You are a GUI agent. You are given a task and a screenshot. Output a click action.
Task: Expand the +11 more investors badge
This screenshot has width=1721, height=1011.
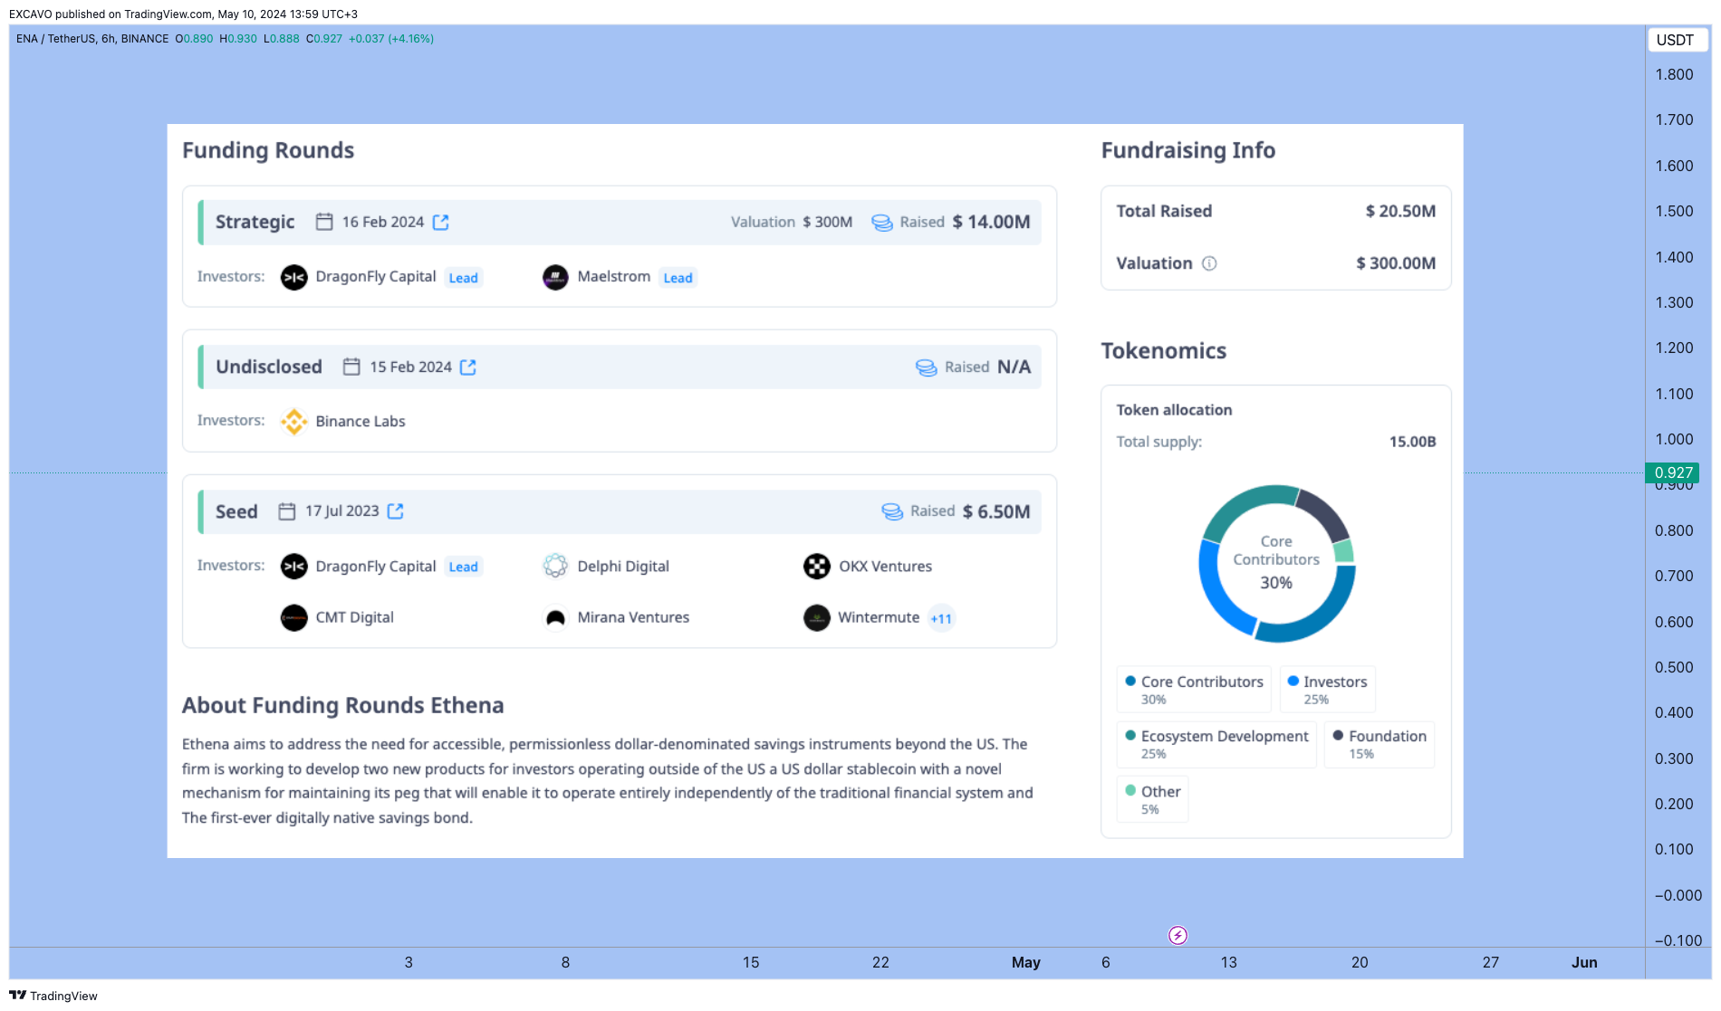[x=942, y=618]
